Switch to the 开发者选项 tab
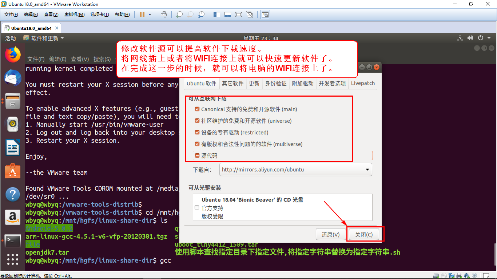Viewport: 497px width, 279px height. click(332, 83)
